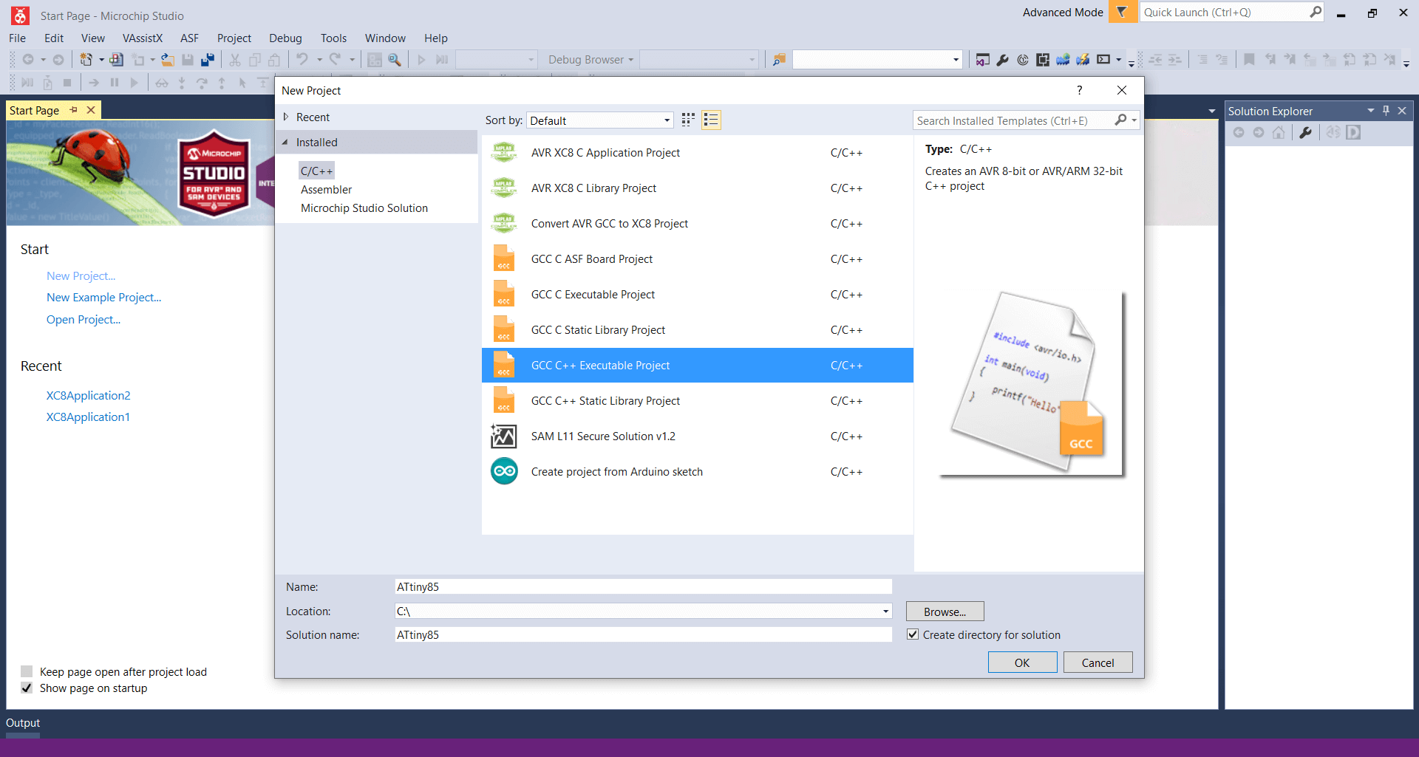Image resolution: width=1419 pixels, height=757 pixels.
Task: Toggle Keep page open after project load
Action: tap(27, 671)
